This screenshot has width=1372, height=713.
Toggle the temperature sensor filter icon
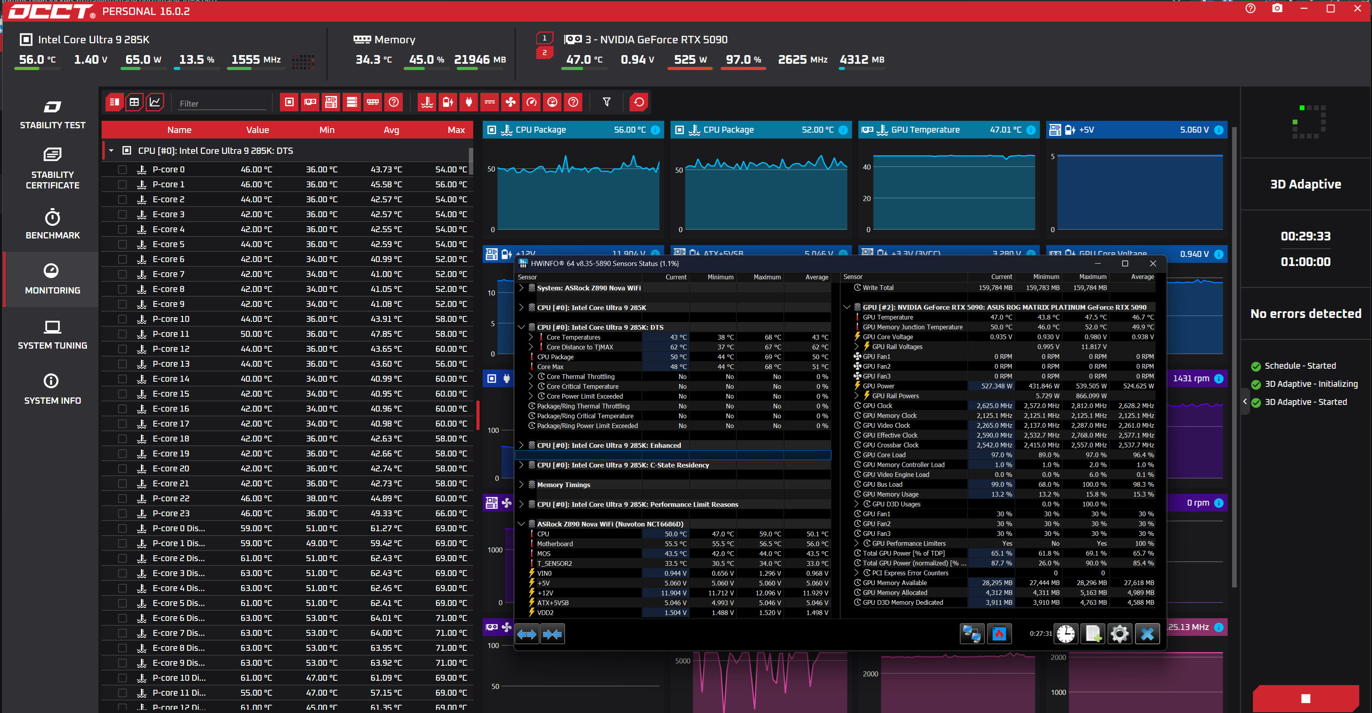pyautogui.click(x=427, y=102)
